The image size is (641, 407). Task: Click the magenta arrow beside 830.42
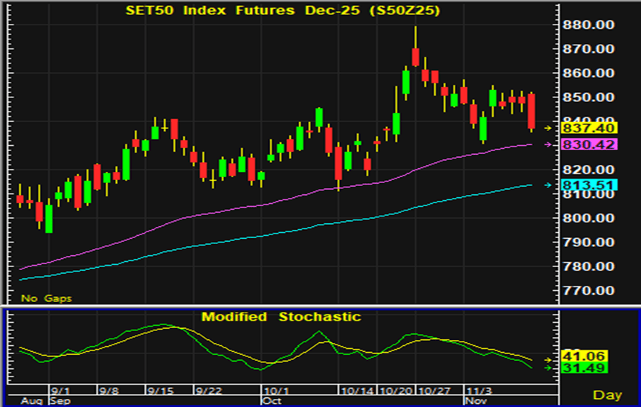coord(547,144)
